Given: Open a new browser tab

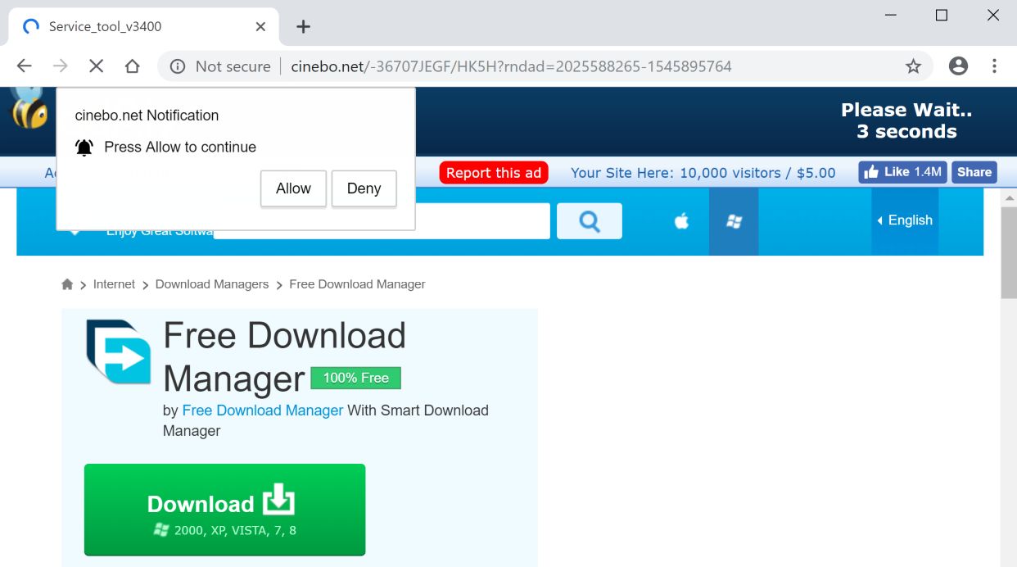Looking at the screenshot, I should tap(303, 26).
